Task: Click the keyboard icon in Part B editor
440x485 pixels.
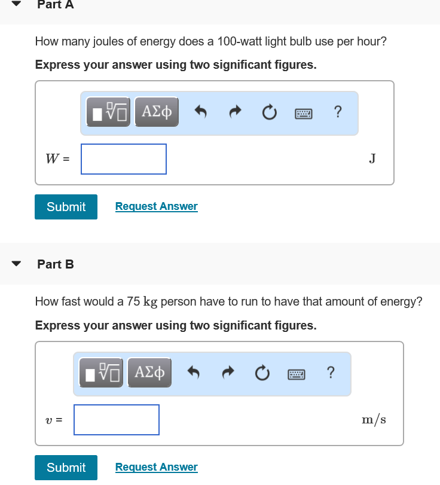Action: pos(297,373)
